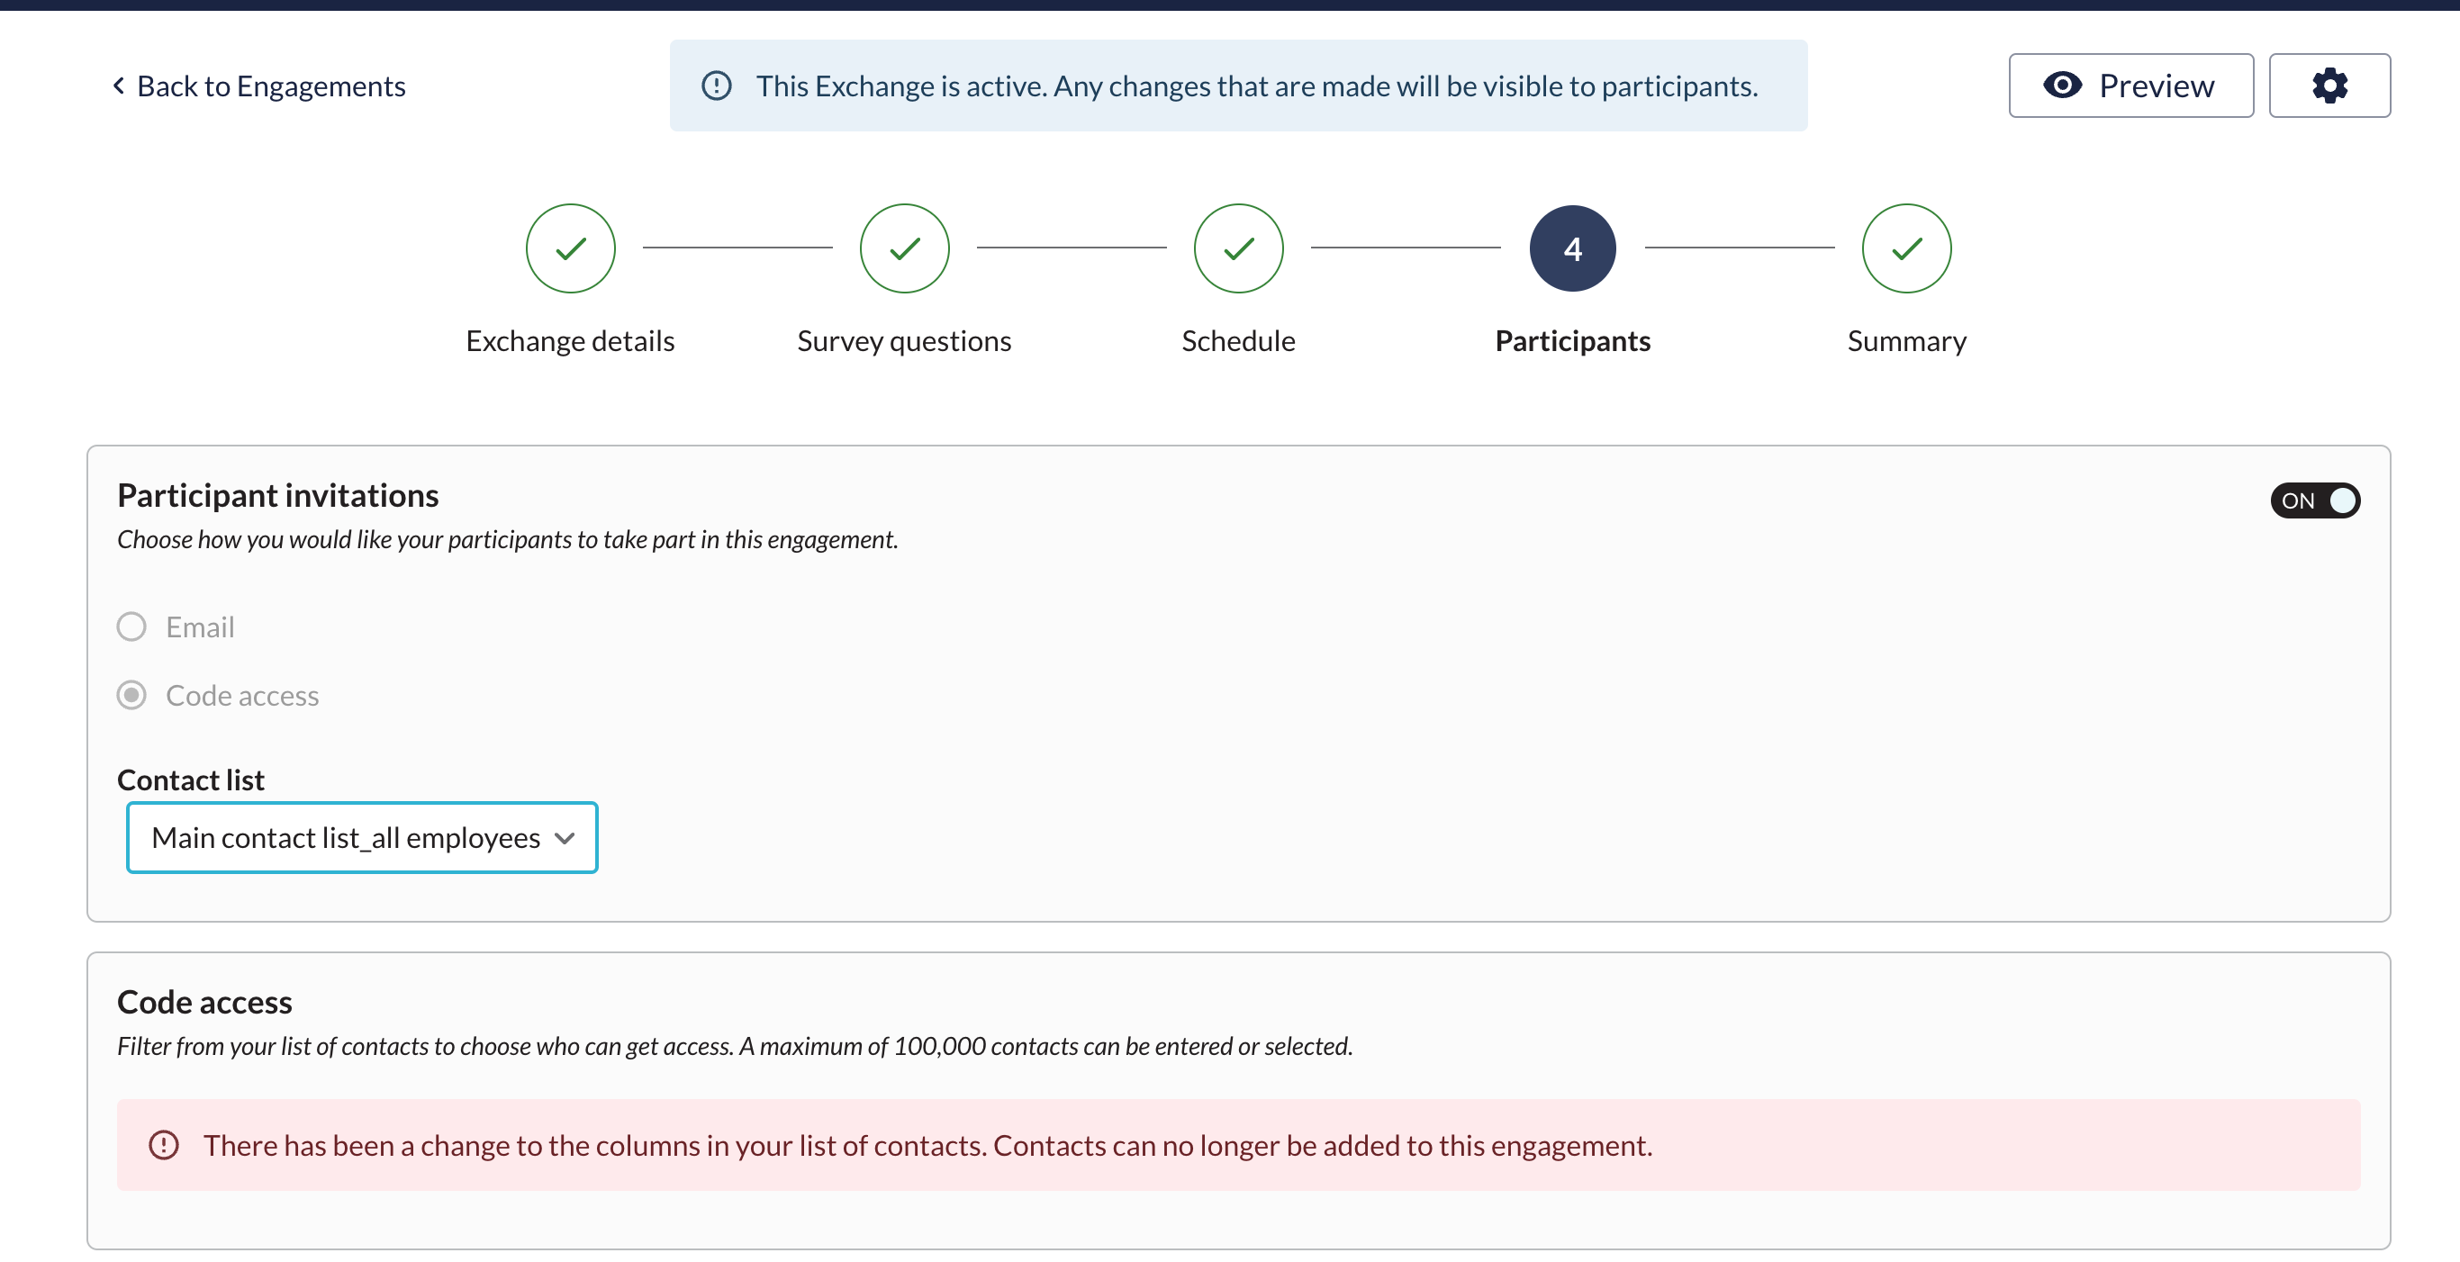Switch to the Summary step label
The image size is (2460, 1262).
pyautogui.click(x=1905, y=341)
